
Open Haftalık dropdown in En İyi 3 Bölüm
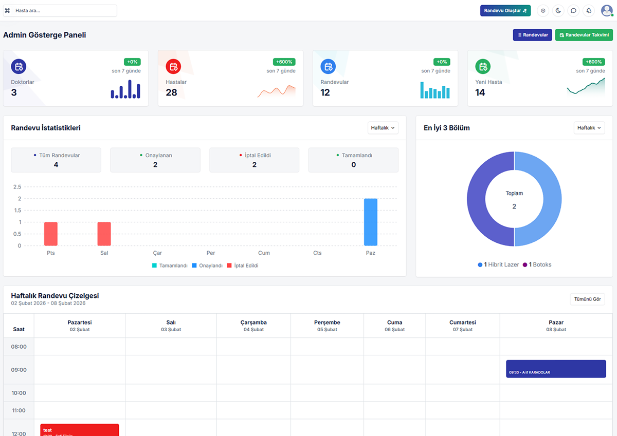(589, 128)
